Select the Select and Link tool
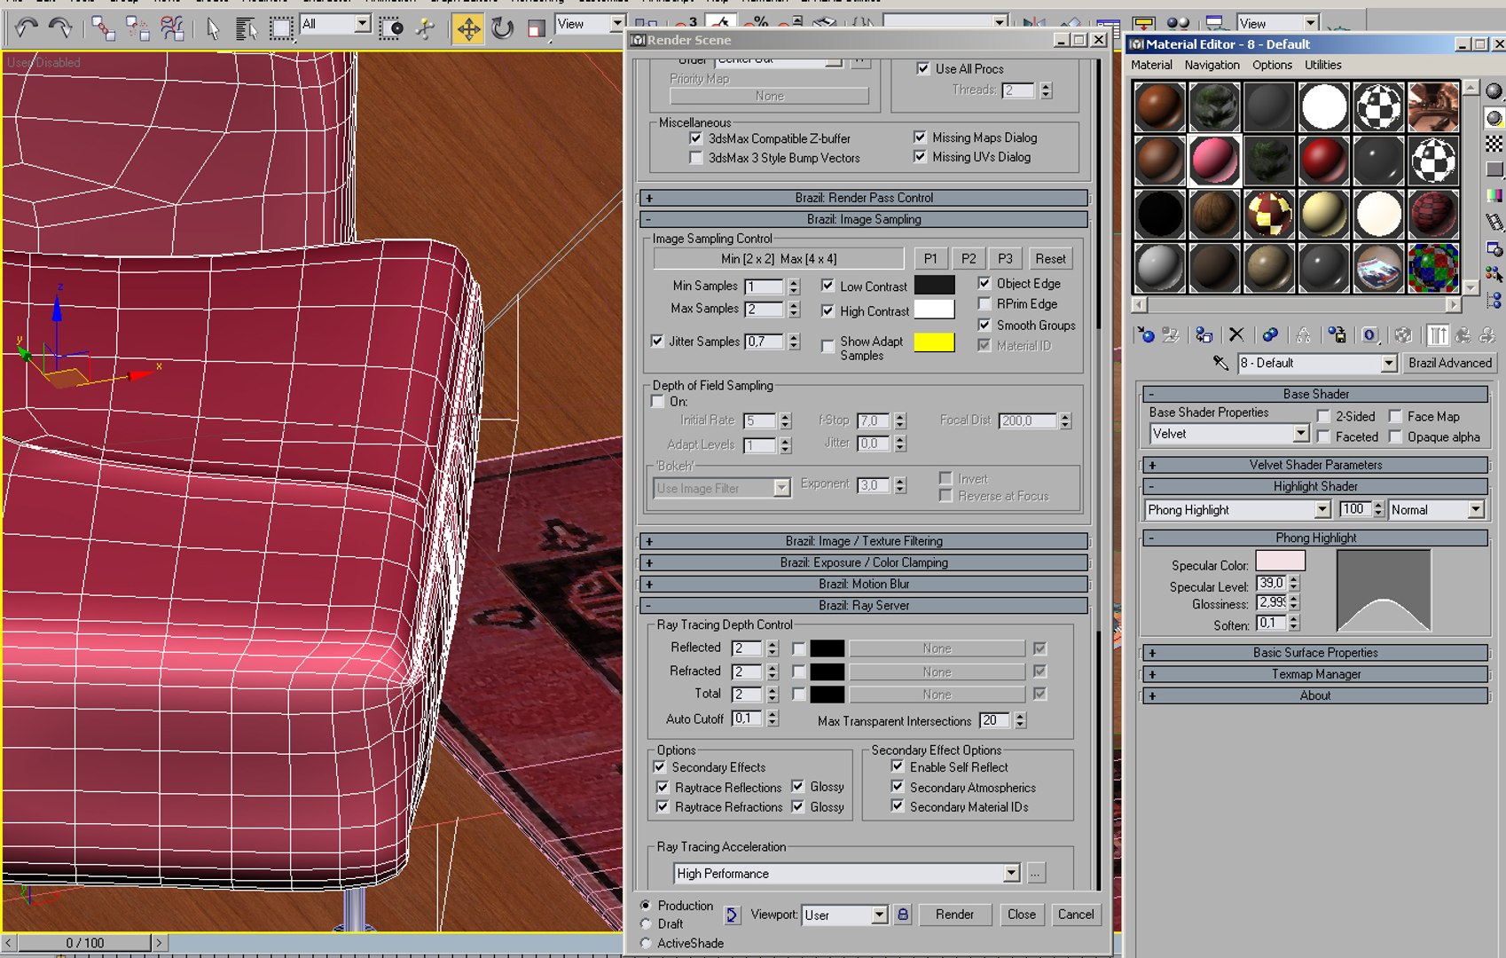 click(103, 28)
